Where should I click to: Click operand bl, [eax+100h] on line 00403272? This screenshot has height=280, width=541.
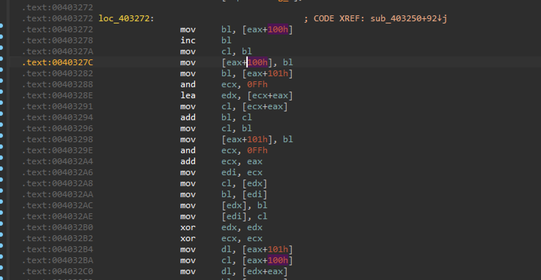[257, 29]
